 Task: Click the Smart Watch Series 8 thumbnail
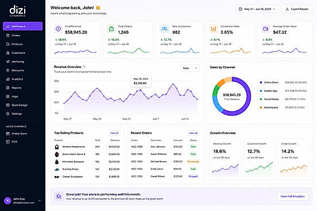[x=57, y=154]
